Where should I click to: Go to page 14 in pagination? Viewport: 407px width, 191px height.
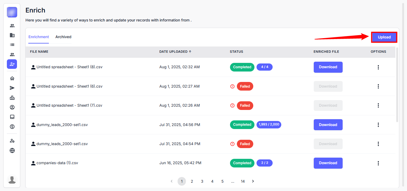(243, 181)
